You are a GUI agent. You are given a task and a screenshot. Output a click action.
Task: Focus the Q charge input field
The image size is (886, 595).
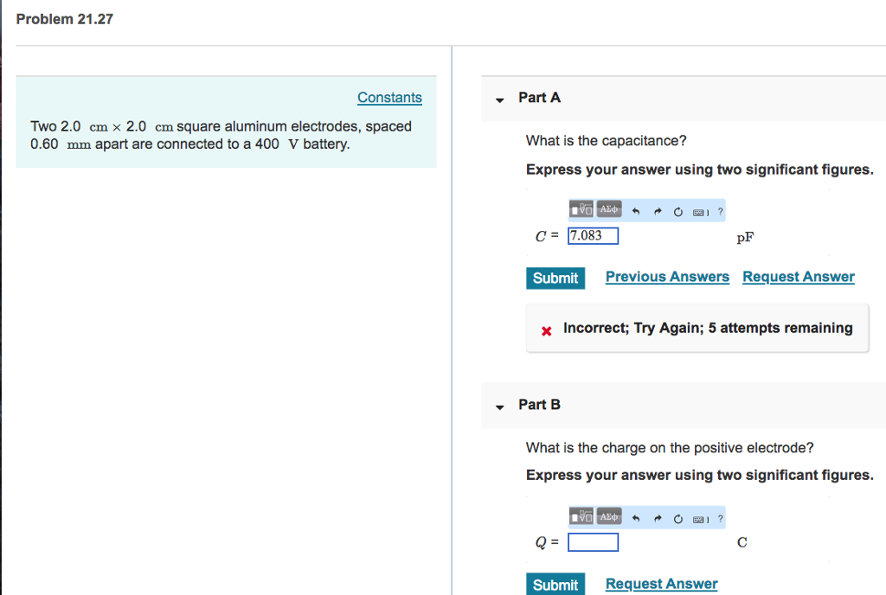[593, 542]
